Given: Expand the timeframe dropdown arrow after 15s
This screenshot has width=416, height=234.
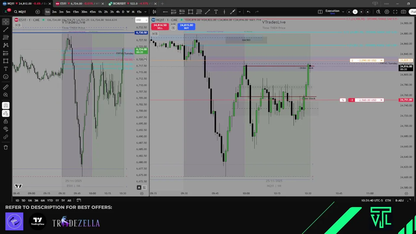Looking at the screenshot, I should 145,12.
